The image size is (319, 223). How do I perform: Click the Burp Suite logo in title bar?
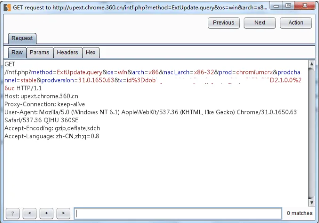point(7,8)
